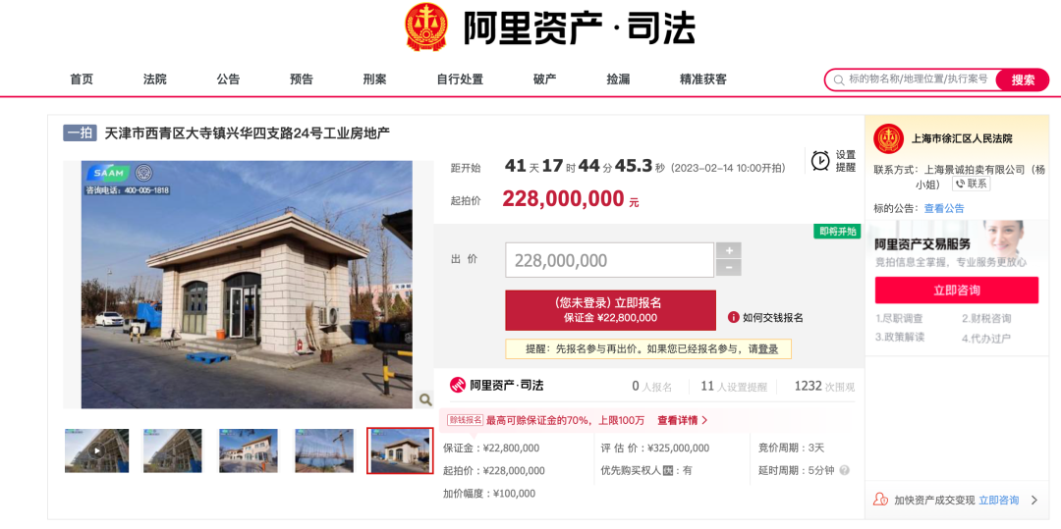The height and width of the screenshot is (529, 1061).
Task: Click the search magnifier icon in search box
Action: point(839,79)
